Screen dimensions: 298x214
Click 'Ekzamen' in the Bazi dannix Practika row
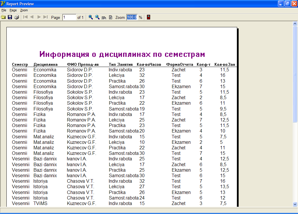181,170
